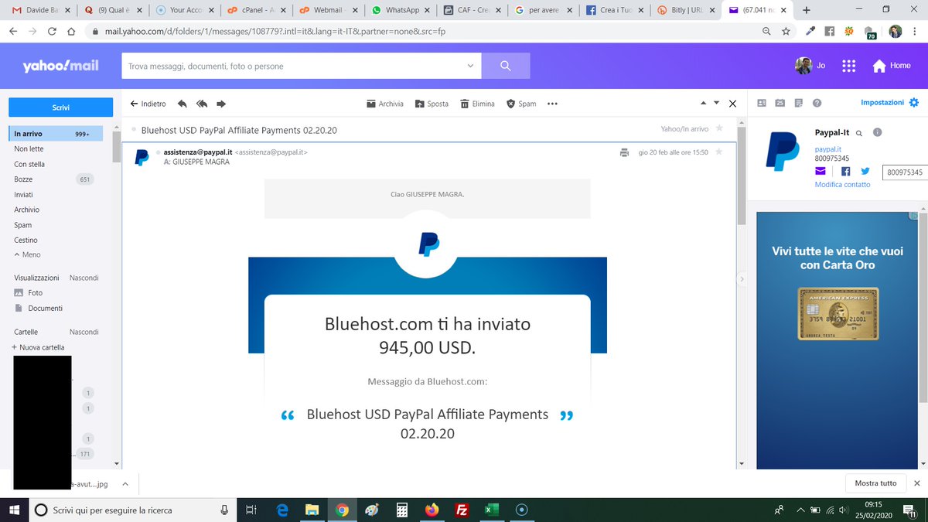Click the Scrivi compose button
928x522 pixels.
click(60, 107)
